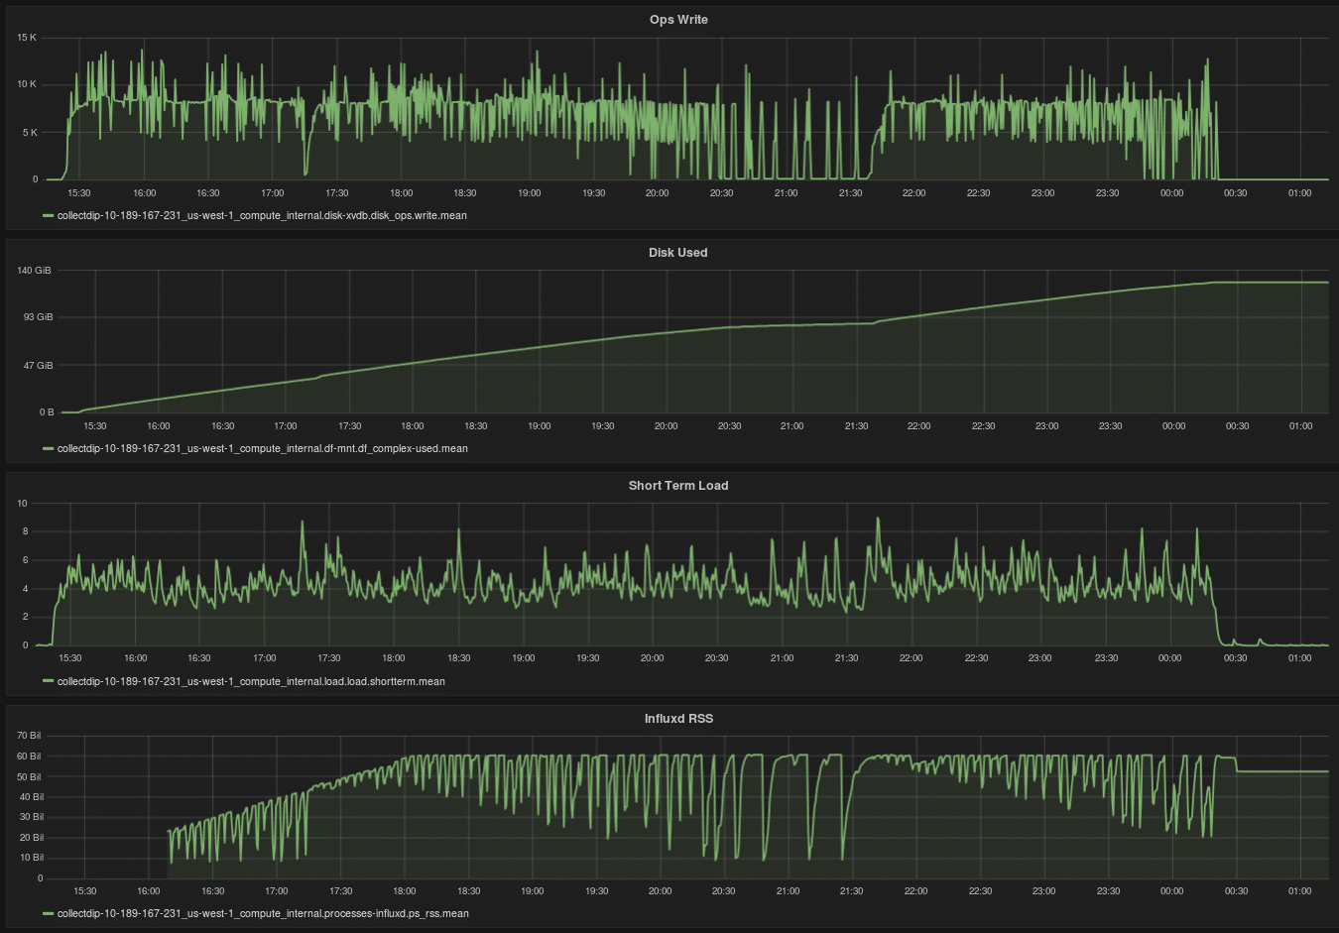Screen dimensions: 1339x933
Task: Click the 70 Bil label on Influxd RSS axis
Action: click(30, 736)
